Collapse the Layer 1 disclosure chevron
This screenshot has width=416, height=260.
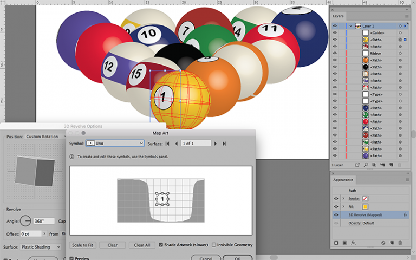(351, 26)
